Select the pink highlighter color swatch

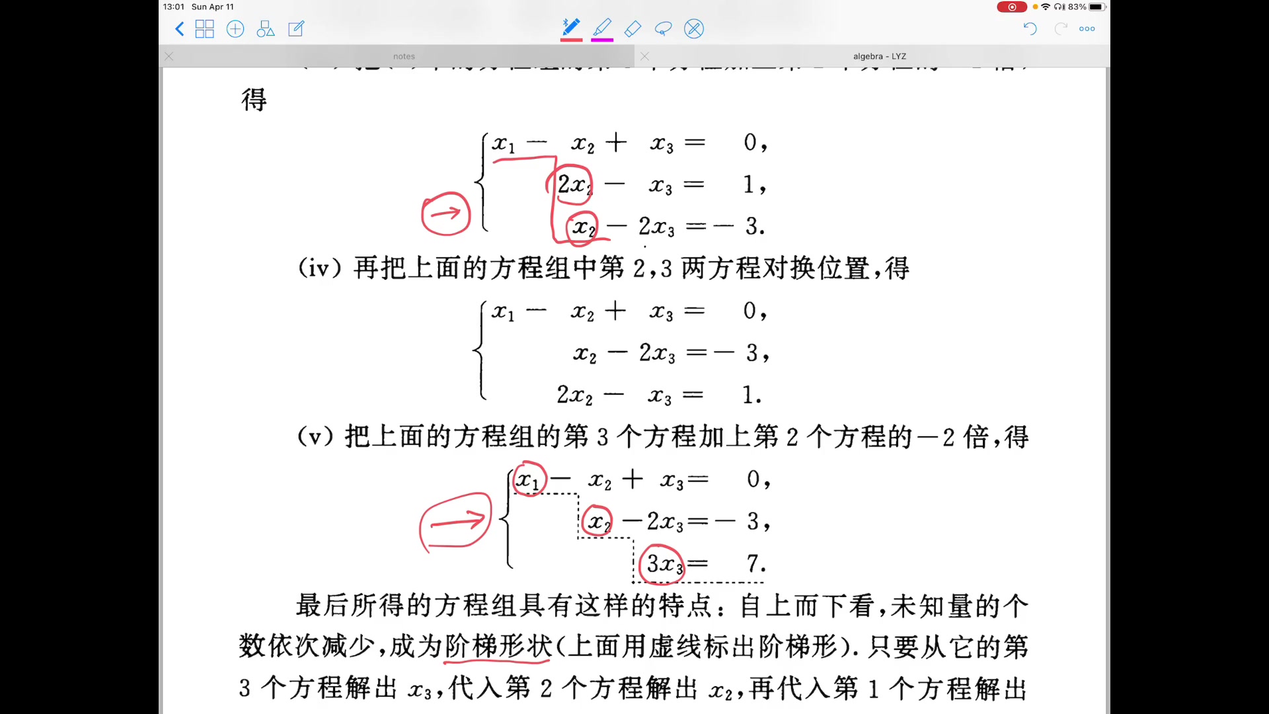click(601, 41)
